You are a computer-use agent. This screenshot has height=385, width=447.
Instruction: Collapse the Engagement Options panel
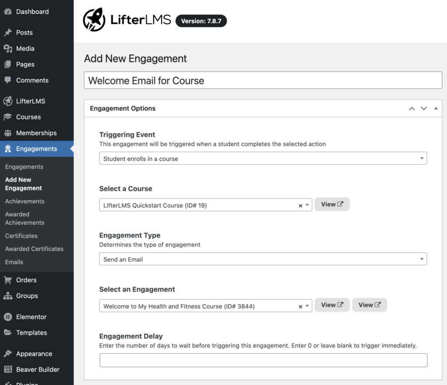click(x=436, y=108)
